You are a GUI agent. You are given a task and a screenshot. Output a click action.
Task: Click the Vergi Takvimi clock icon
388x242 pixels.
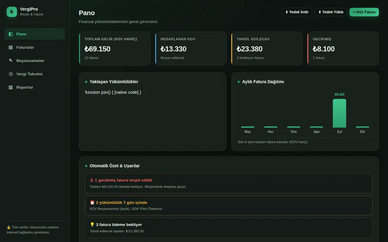click(11, 74)
